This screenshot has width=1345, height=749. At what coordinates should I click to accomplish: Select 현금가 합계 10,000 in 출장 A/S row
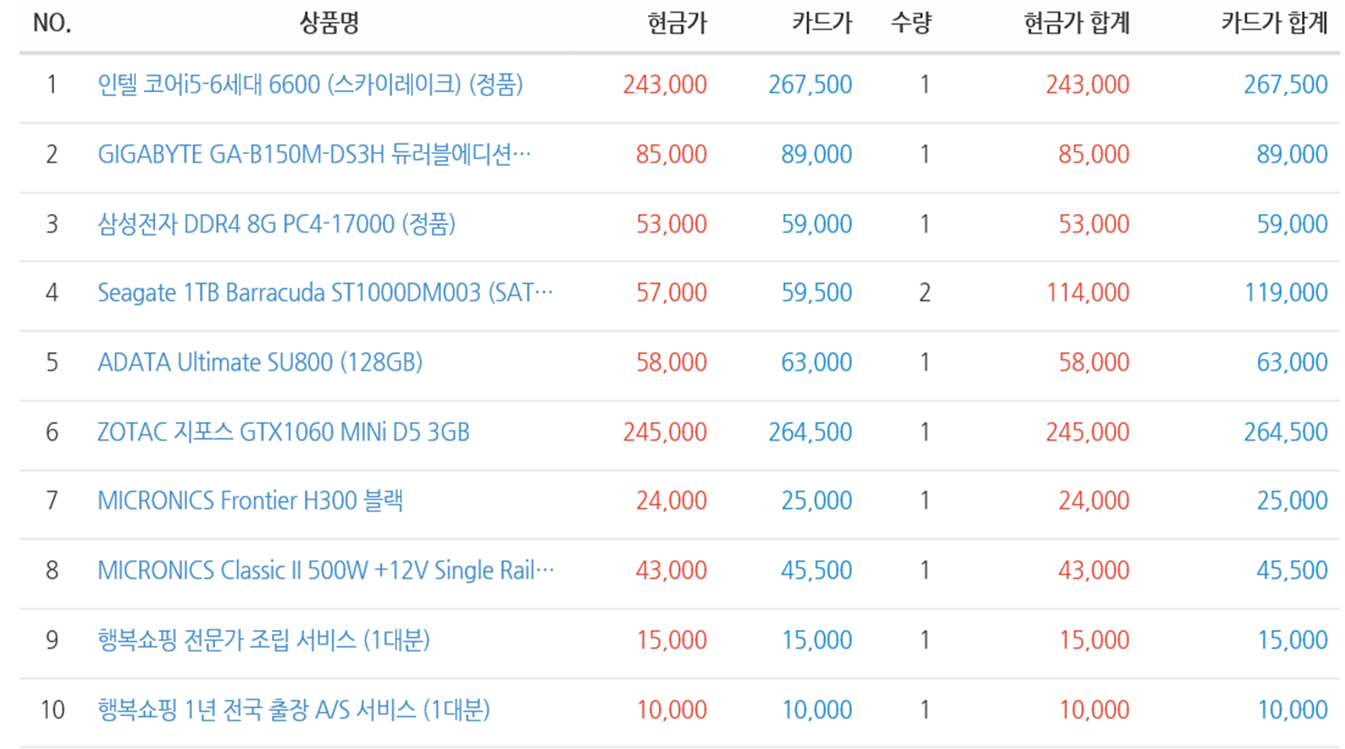click(x=1094, y=709)
